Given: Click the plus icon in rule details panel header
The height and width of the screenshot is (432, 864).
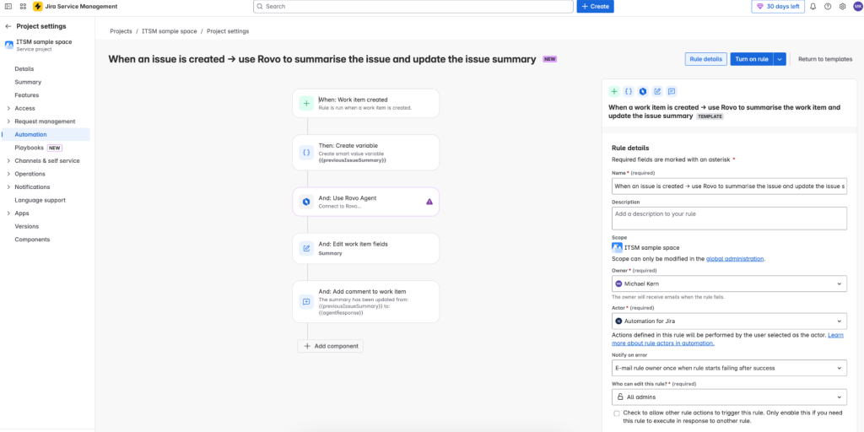Looking at the screenshot, I should click(x=614, y=91).
